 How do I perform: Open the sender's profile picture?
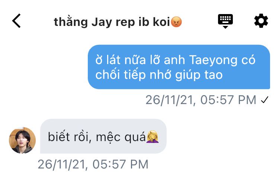[x=22, y=140]
